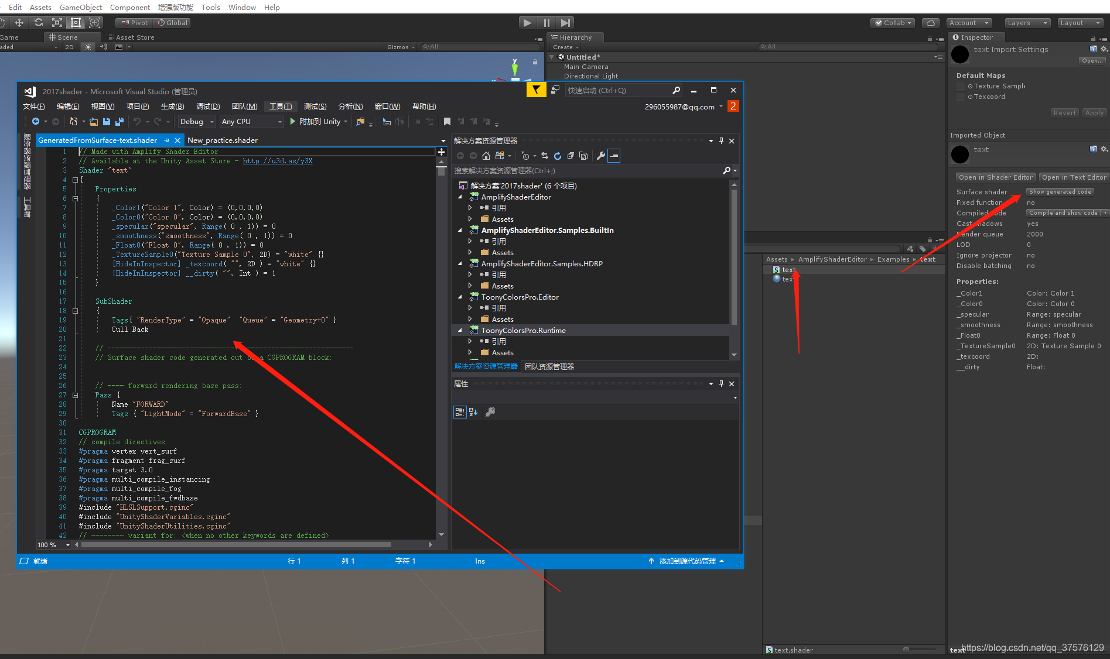
Task: Select Unity's Rect Transform tool
Action: [x=76, y=23]
